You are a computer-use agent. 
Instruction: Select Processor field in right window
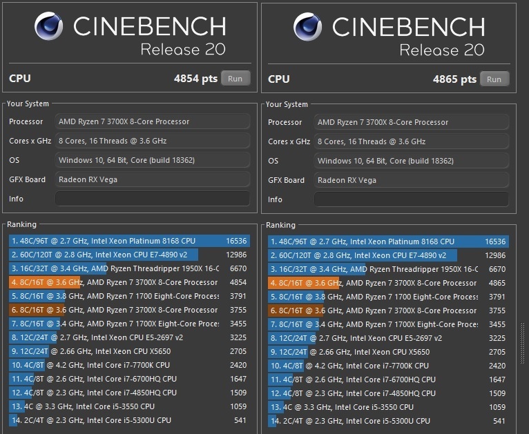[x=412, y=122]
